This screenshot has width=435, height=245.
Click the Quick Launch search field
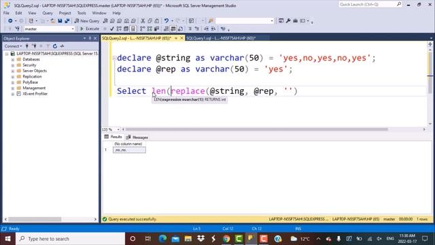tap(368, 4)
